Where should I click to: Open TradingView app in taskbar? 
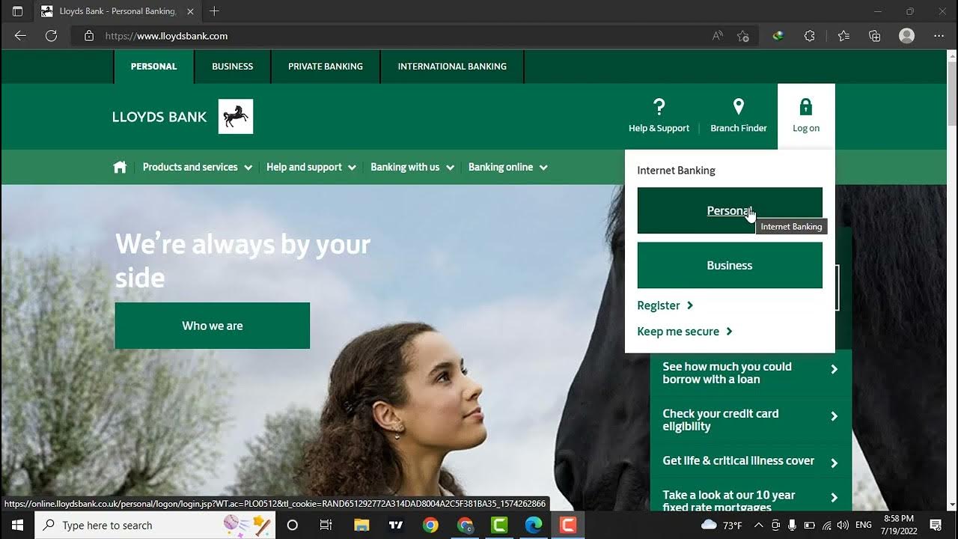click(396, 525)
